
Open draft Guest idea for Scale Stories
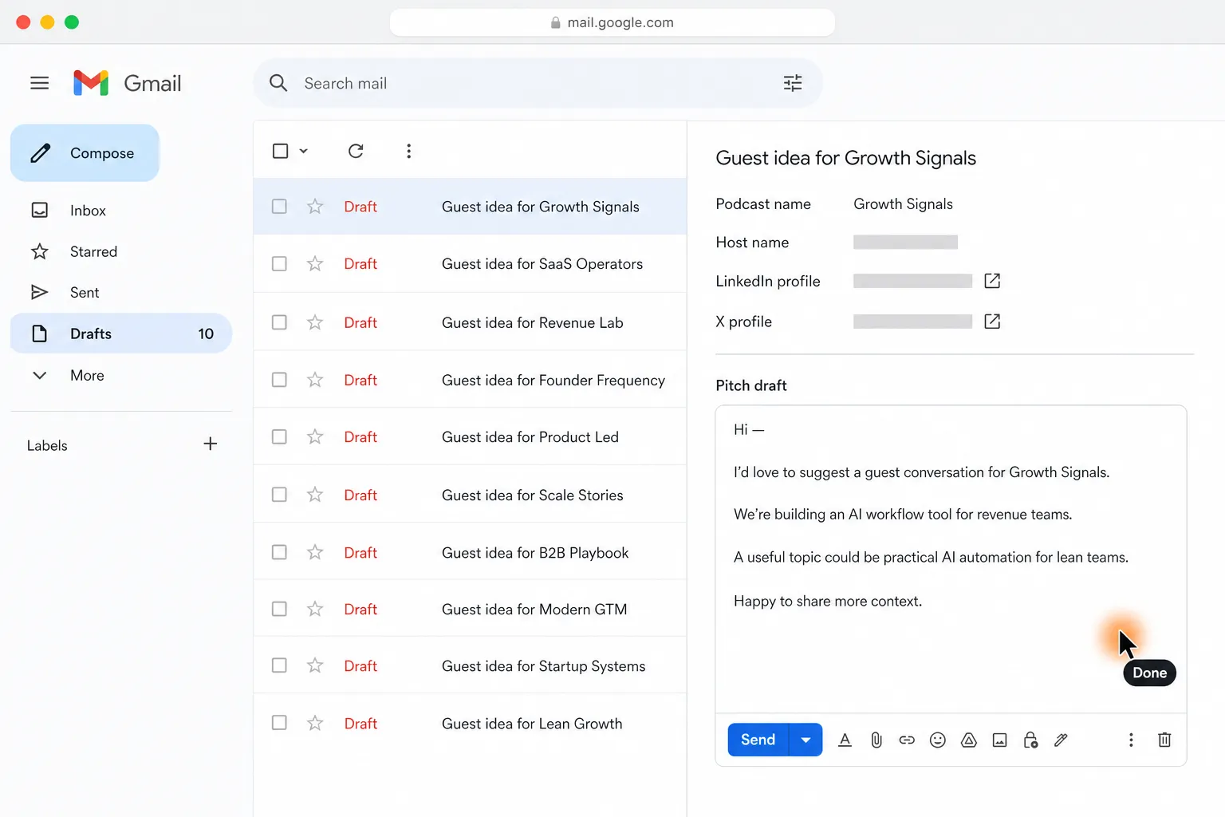pos(470,495)
